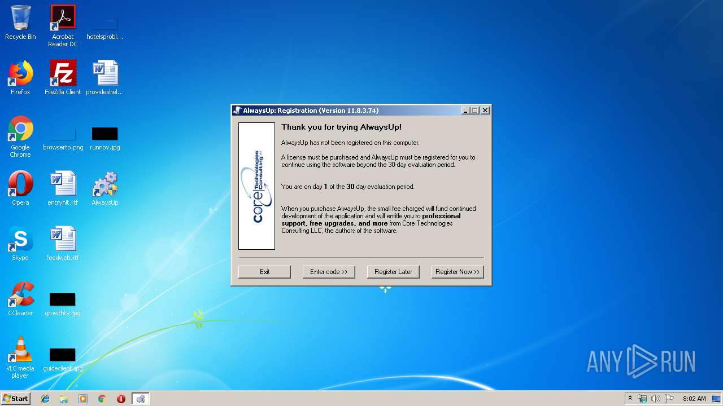This screenshot has height=406, width=723.
Task: Launch FileZilla Client shortcut
Action: [x=63, y=78]
